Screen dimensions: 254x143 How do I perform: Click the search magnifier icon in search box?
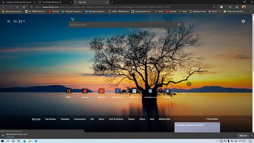(x=179, y=25)
